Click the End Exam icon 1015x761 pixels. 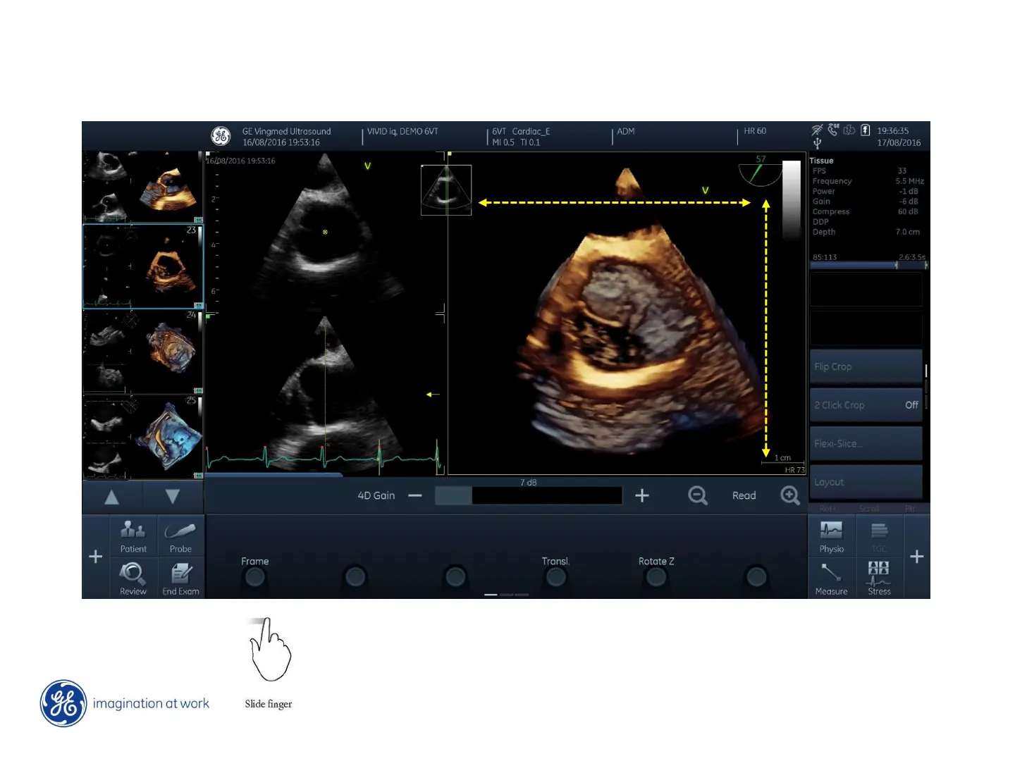tap(180, 579)
